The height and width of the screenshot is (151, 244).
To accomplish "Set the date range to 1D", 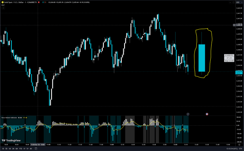I will point(3,149).
